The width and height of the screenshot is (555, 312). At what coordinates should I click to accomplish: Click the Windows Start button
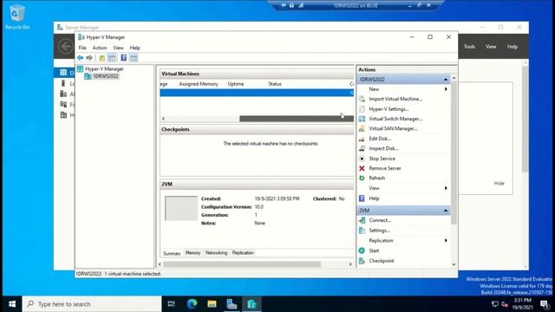pos(11,304)
